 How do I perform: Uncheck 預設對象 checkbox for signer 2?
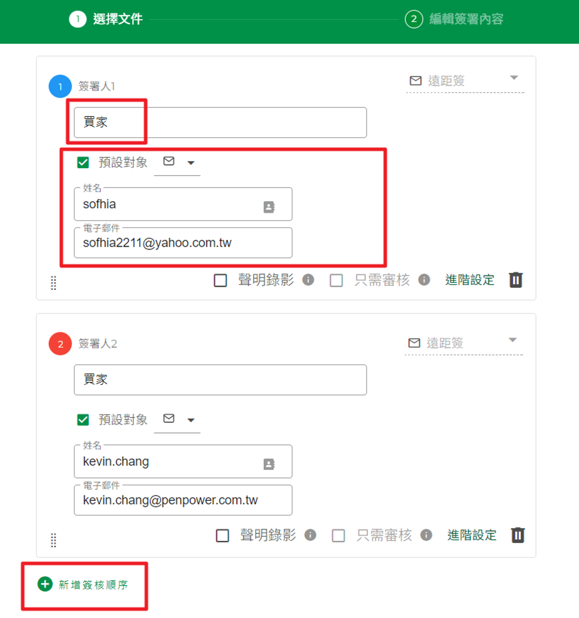tap(83, 420)
